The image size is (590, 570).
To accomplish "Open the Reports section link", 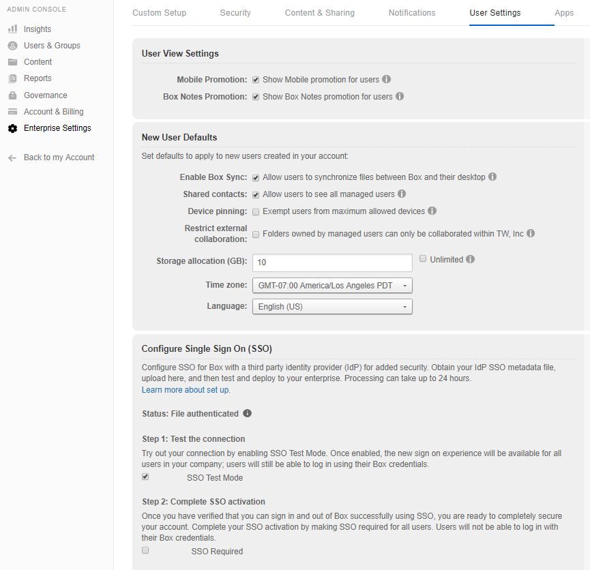I will tap(38, 78).
